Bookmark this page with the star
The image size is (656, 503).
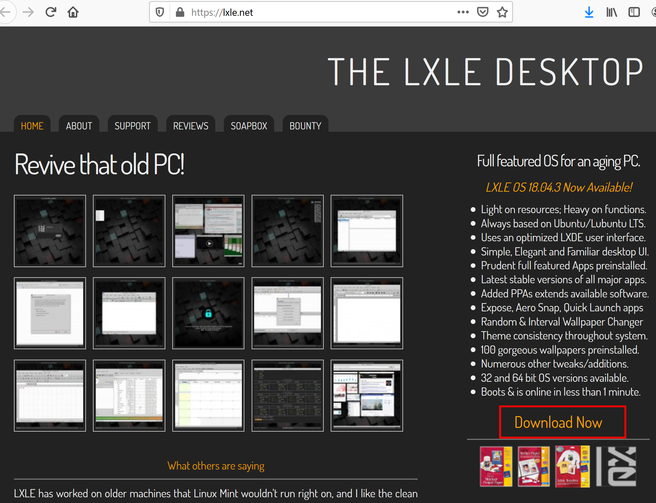[502, 12]
